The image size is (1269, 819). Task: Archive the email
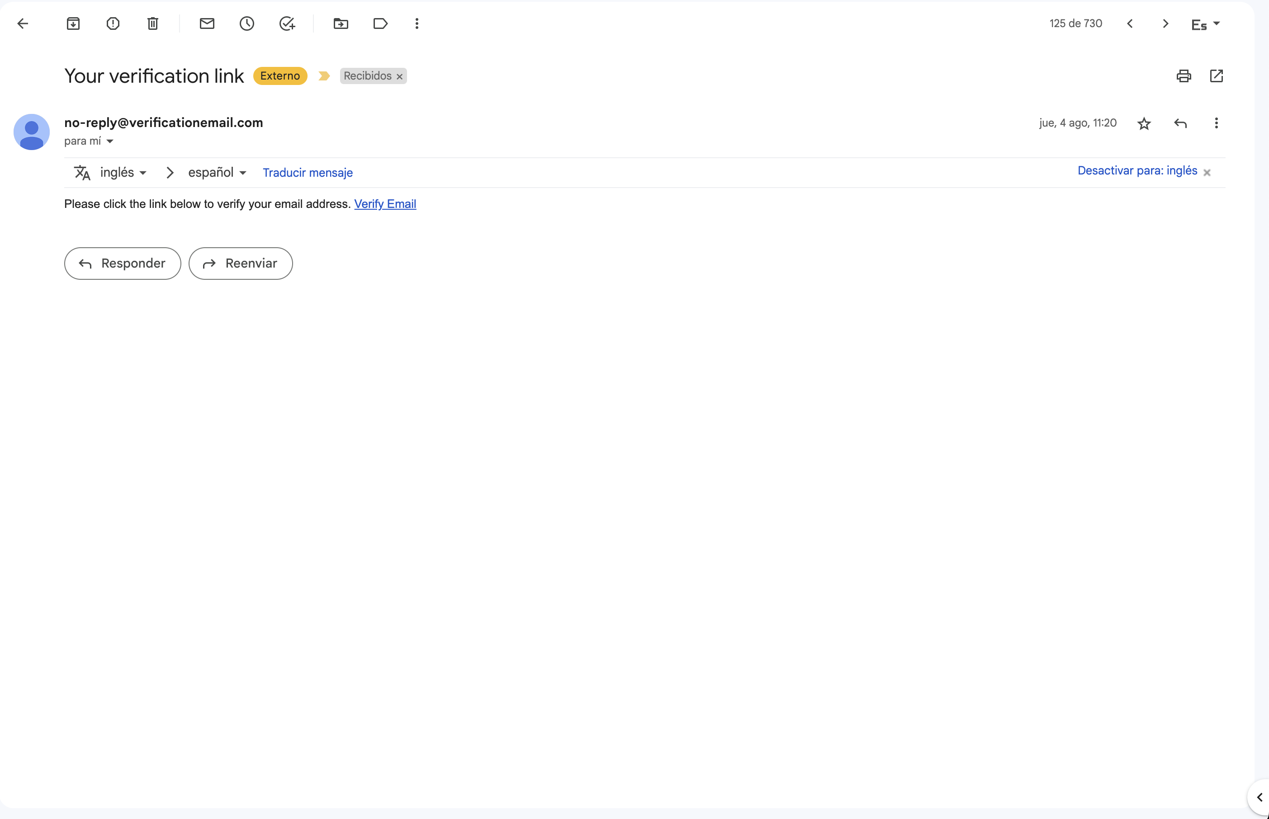tap(73, 24)
